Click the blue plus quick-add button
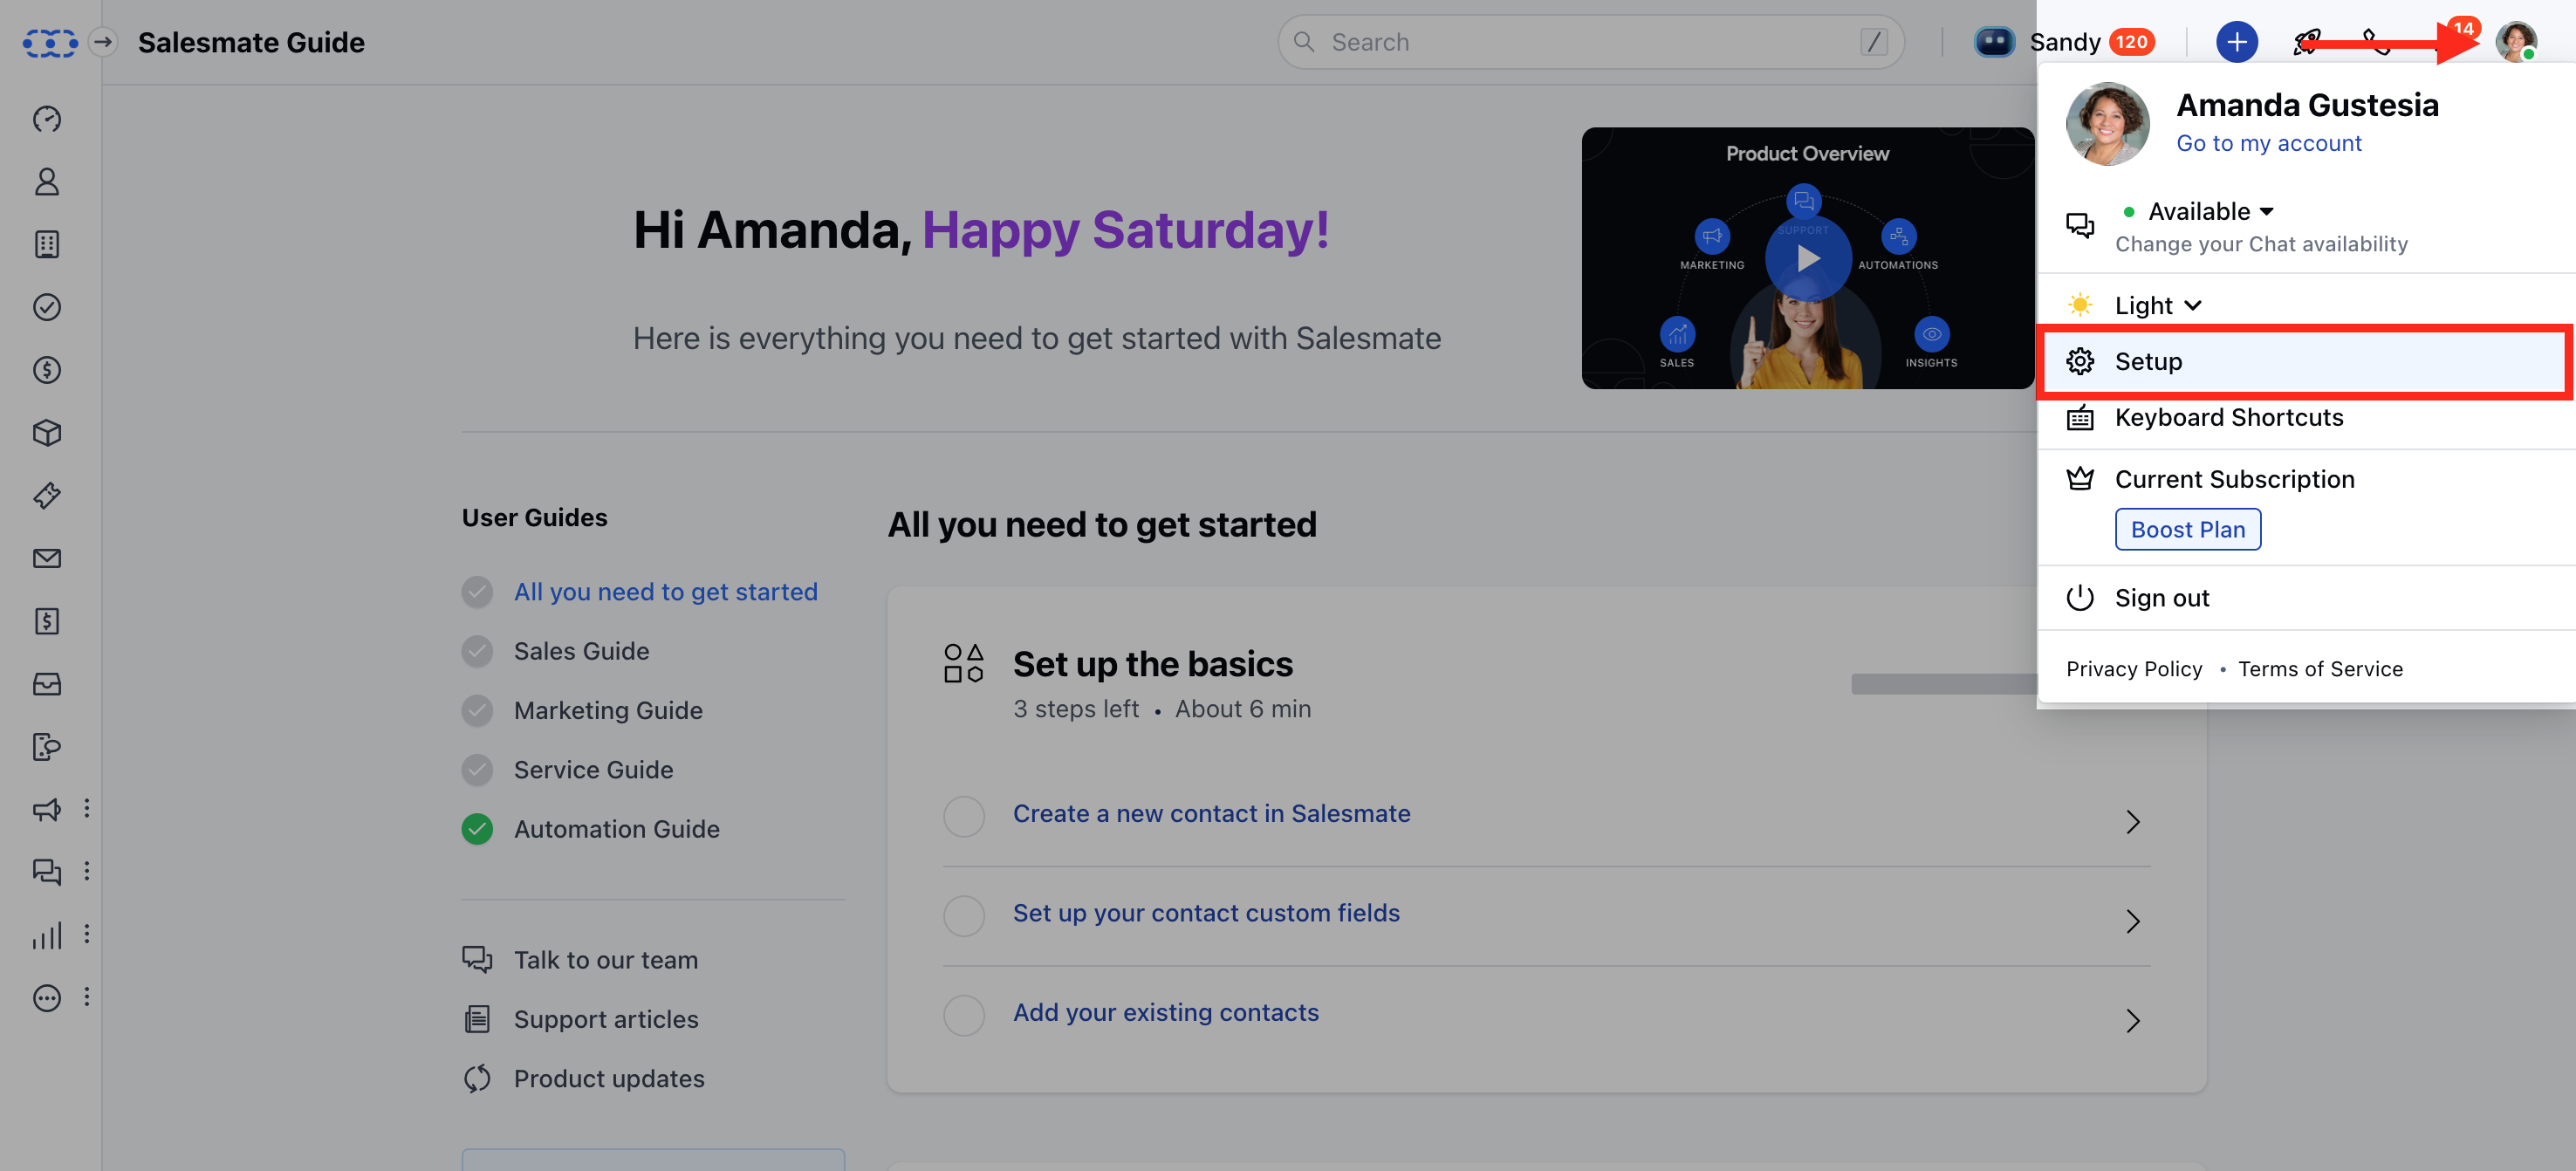2576x1171 pixels. point(2236,42)
